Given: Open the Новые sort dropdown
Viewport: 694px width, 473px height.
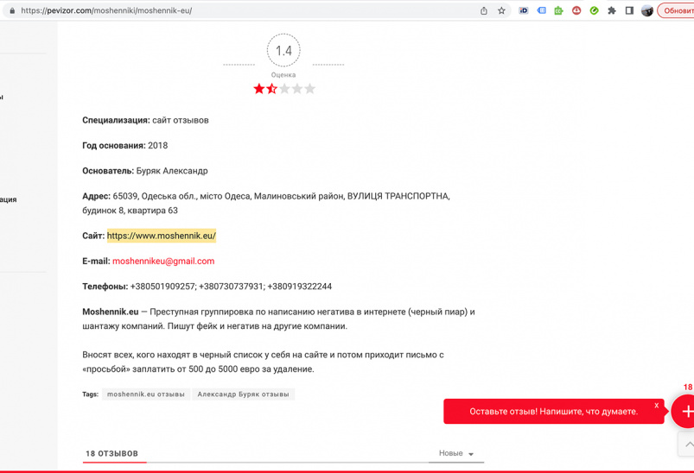Looking at the screenshot, I should [455, 453].
